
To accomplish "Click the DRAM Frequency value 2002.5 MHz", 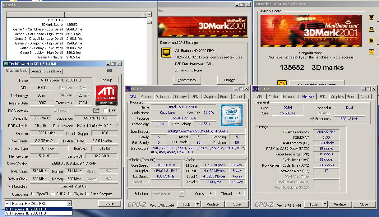I will coord(326,132).
